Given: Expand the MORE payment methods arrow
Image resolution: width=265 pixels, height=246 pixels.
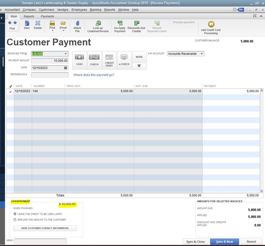Looking at the screenshot, I should coord(139,66).
